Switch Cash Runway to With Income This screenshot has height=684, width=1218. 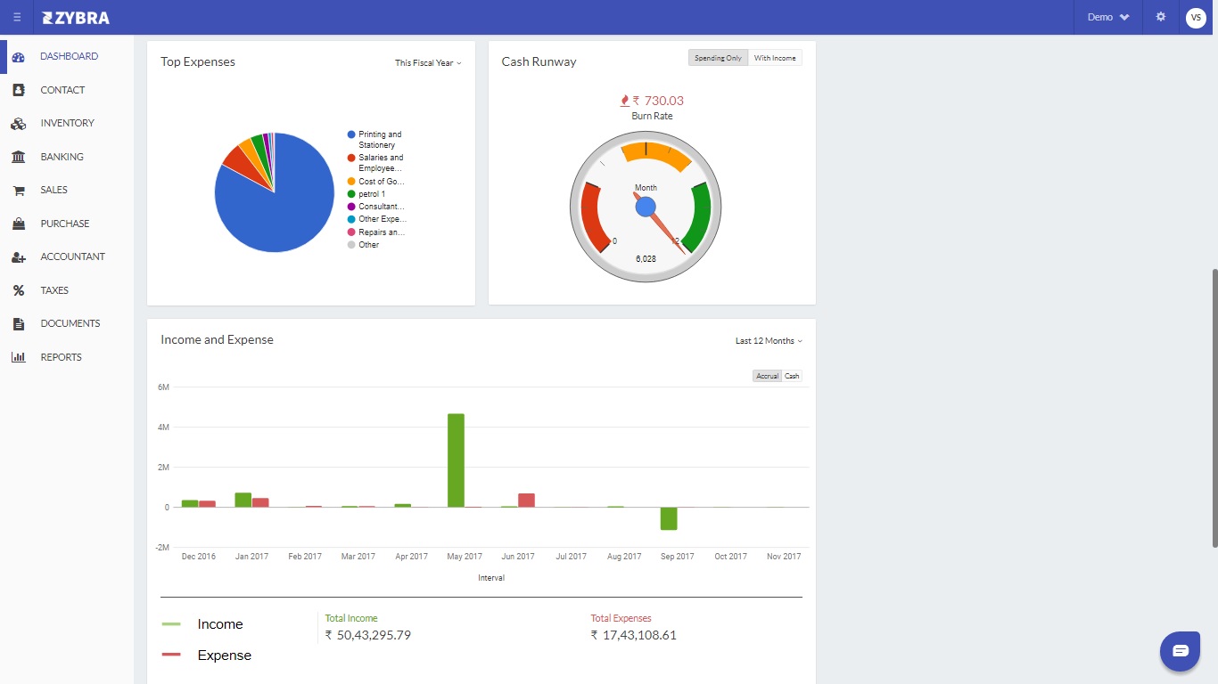click(775, 58)
